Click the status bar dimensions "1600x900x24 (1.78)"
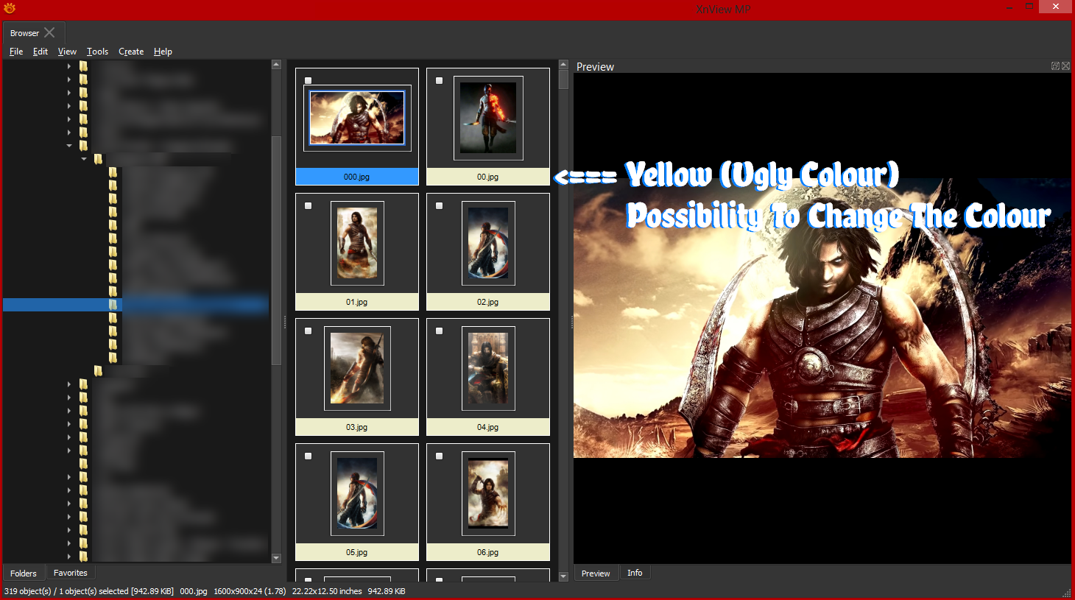Viewport: 1075px width, 600px height. pyautogui.click(x=250, y=591)
